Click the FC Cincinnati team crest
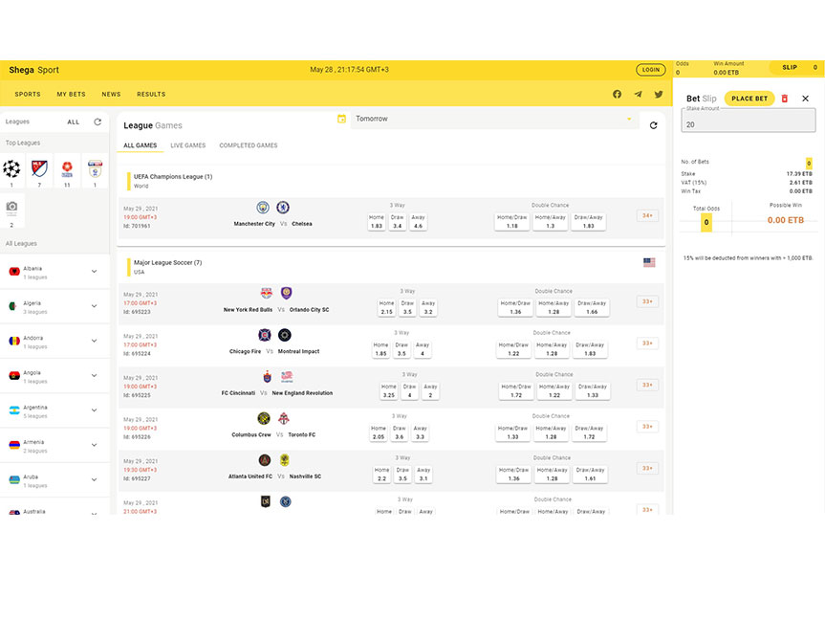This screenshot has height=620, width=825. (x=268, y=377)
